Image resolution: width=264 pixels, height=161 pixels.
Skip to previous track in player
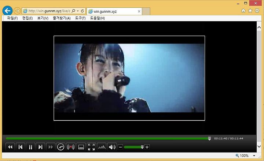pos(21,147)
